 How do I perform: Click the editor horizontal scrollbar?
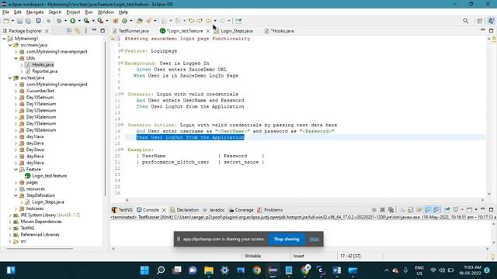[x=304, y=200]
